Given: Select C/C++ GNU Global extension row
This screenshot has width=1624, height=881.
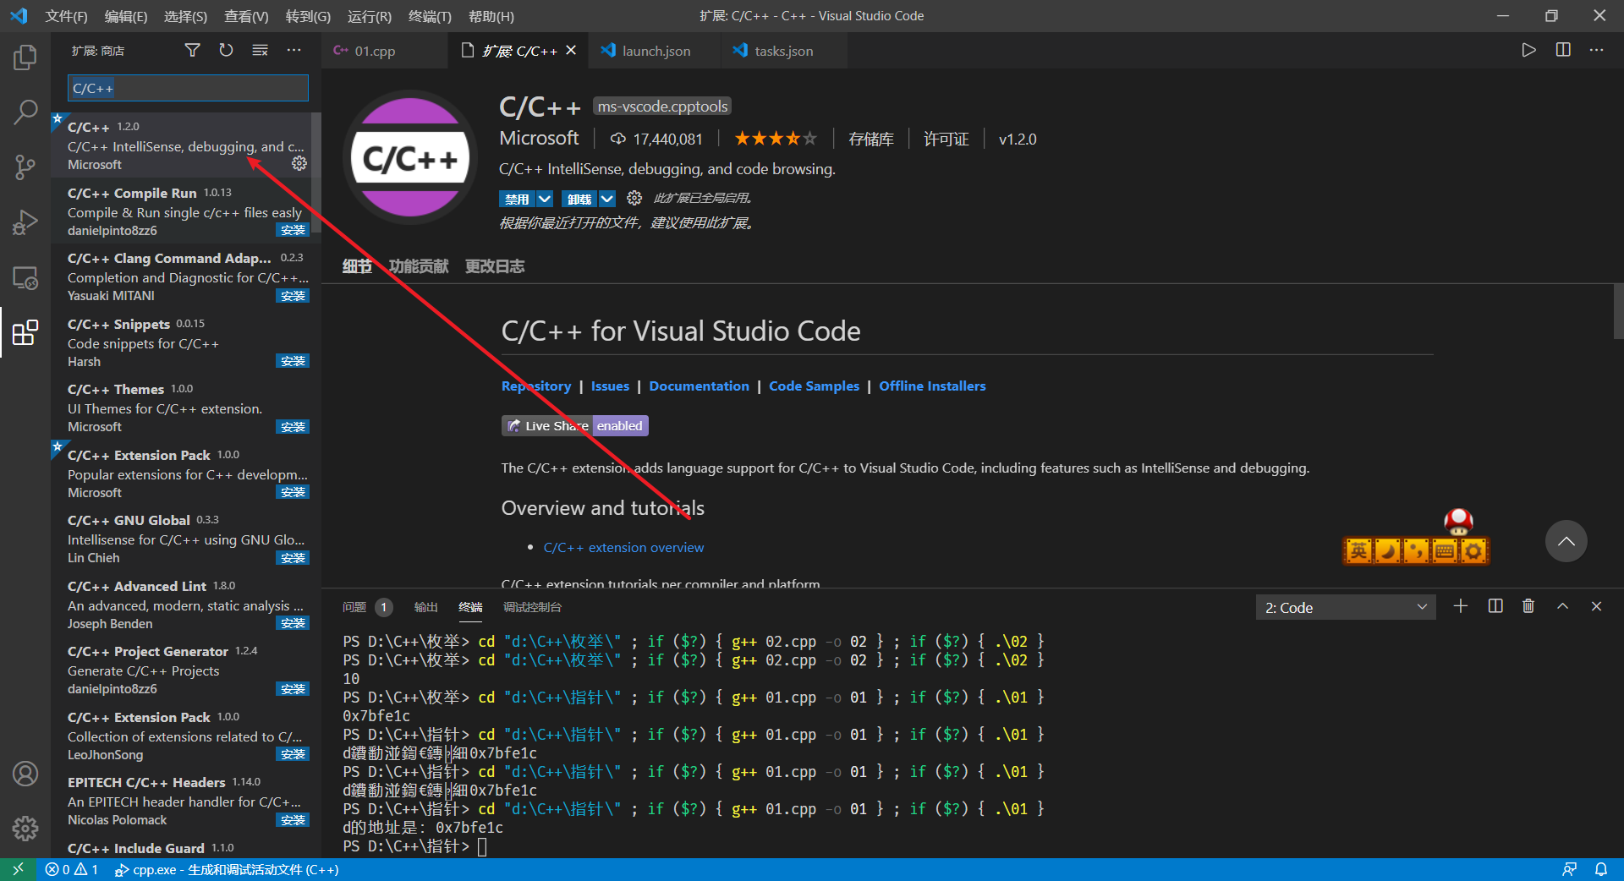Looking at the screenshot, I should point(186,539).
